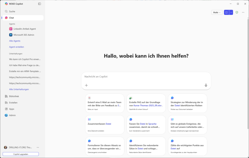Screen dimensions: 249x158
Task: Open the three-dot menu at top right
Action: pos(243,12)
